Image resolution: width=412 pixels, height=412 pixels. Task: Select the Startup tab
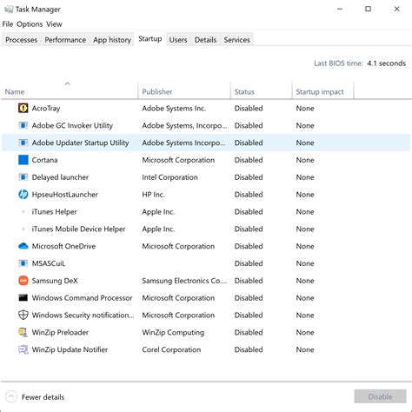tap(150, 38)
